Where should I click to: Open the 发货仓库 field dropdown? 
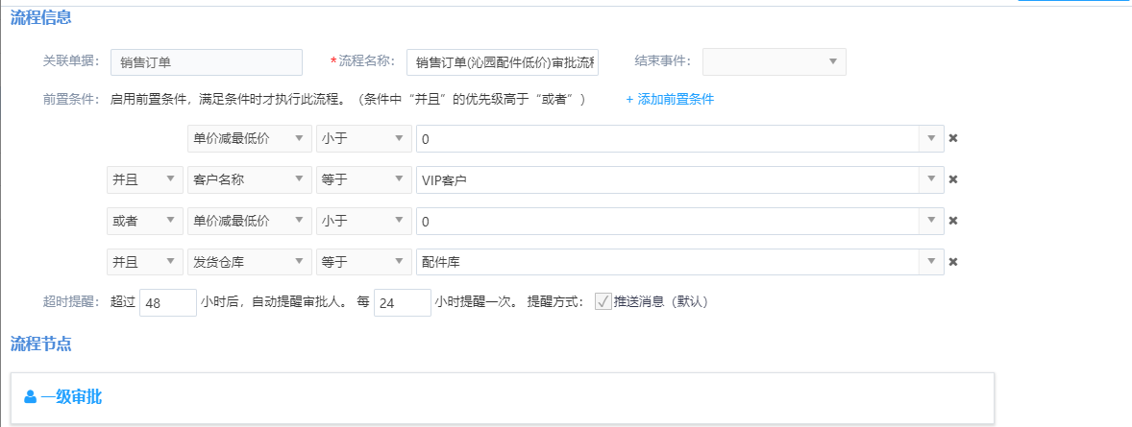click(249, 262)
